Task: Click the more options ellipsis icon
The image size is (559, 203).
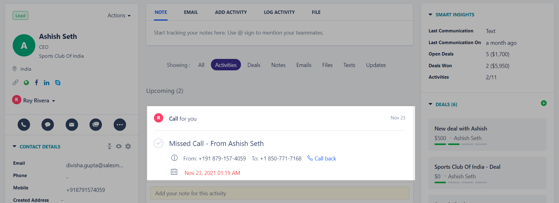Action: (120, 125)
